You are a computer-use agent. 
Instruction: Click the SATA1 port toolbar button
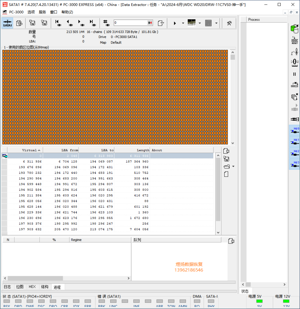tap(8, 23)
